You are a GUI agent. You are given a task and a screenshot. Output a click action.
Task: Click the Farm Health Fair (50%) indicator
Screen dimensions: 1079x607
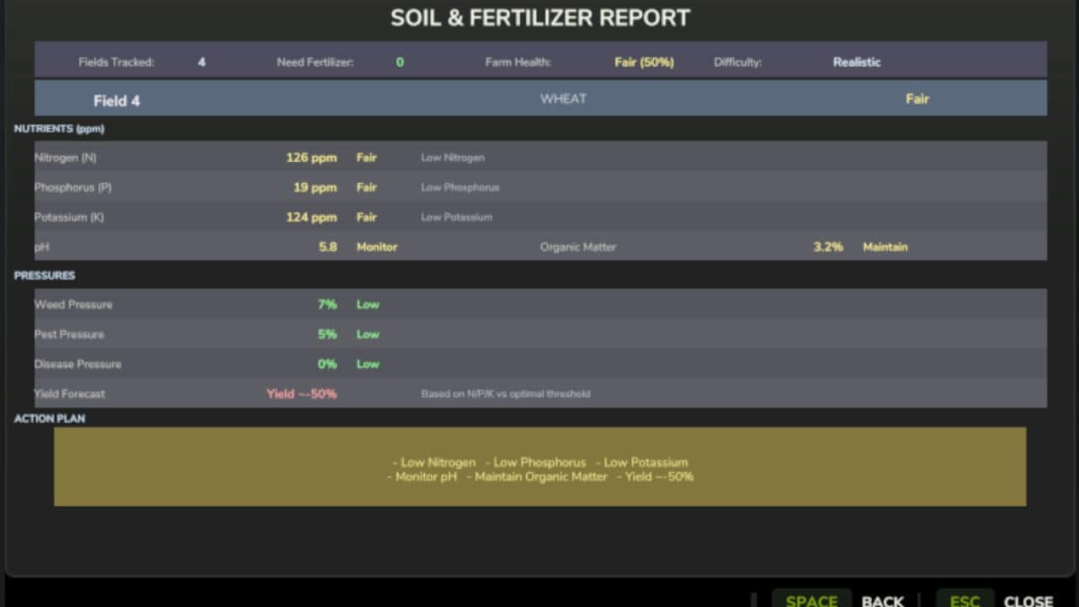644,62
